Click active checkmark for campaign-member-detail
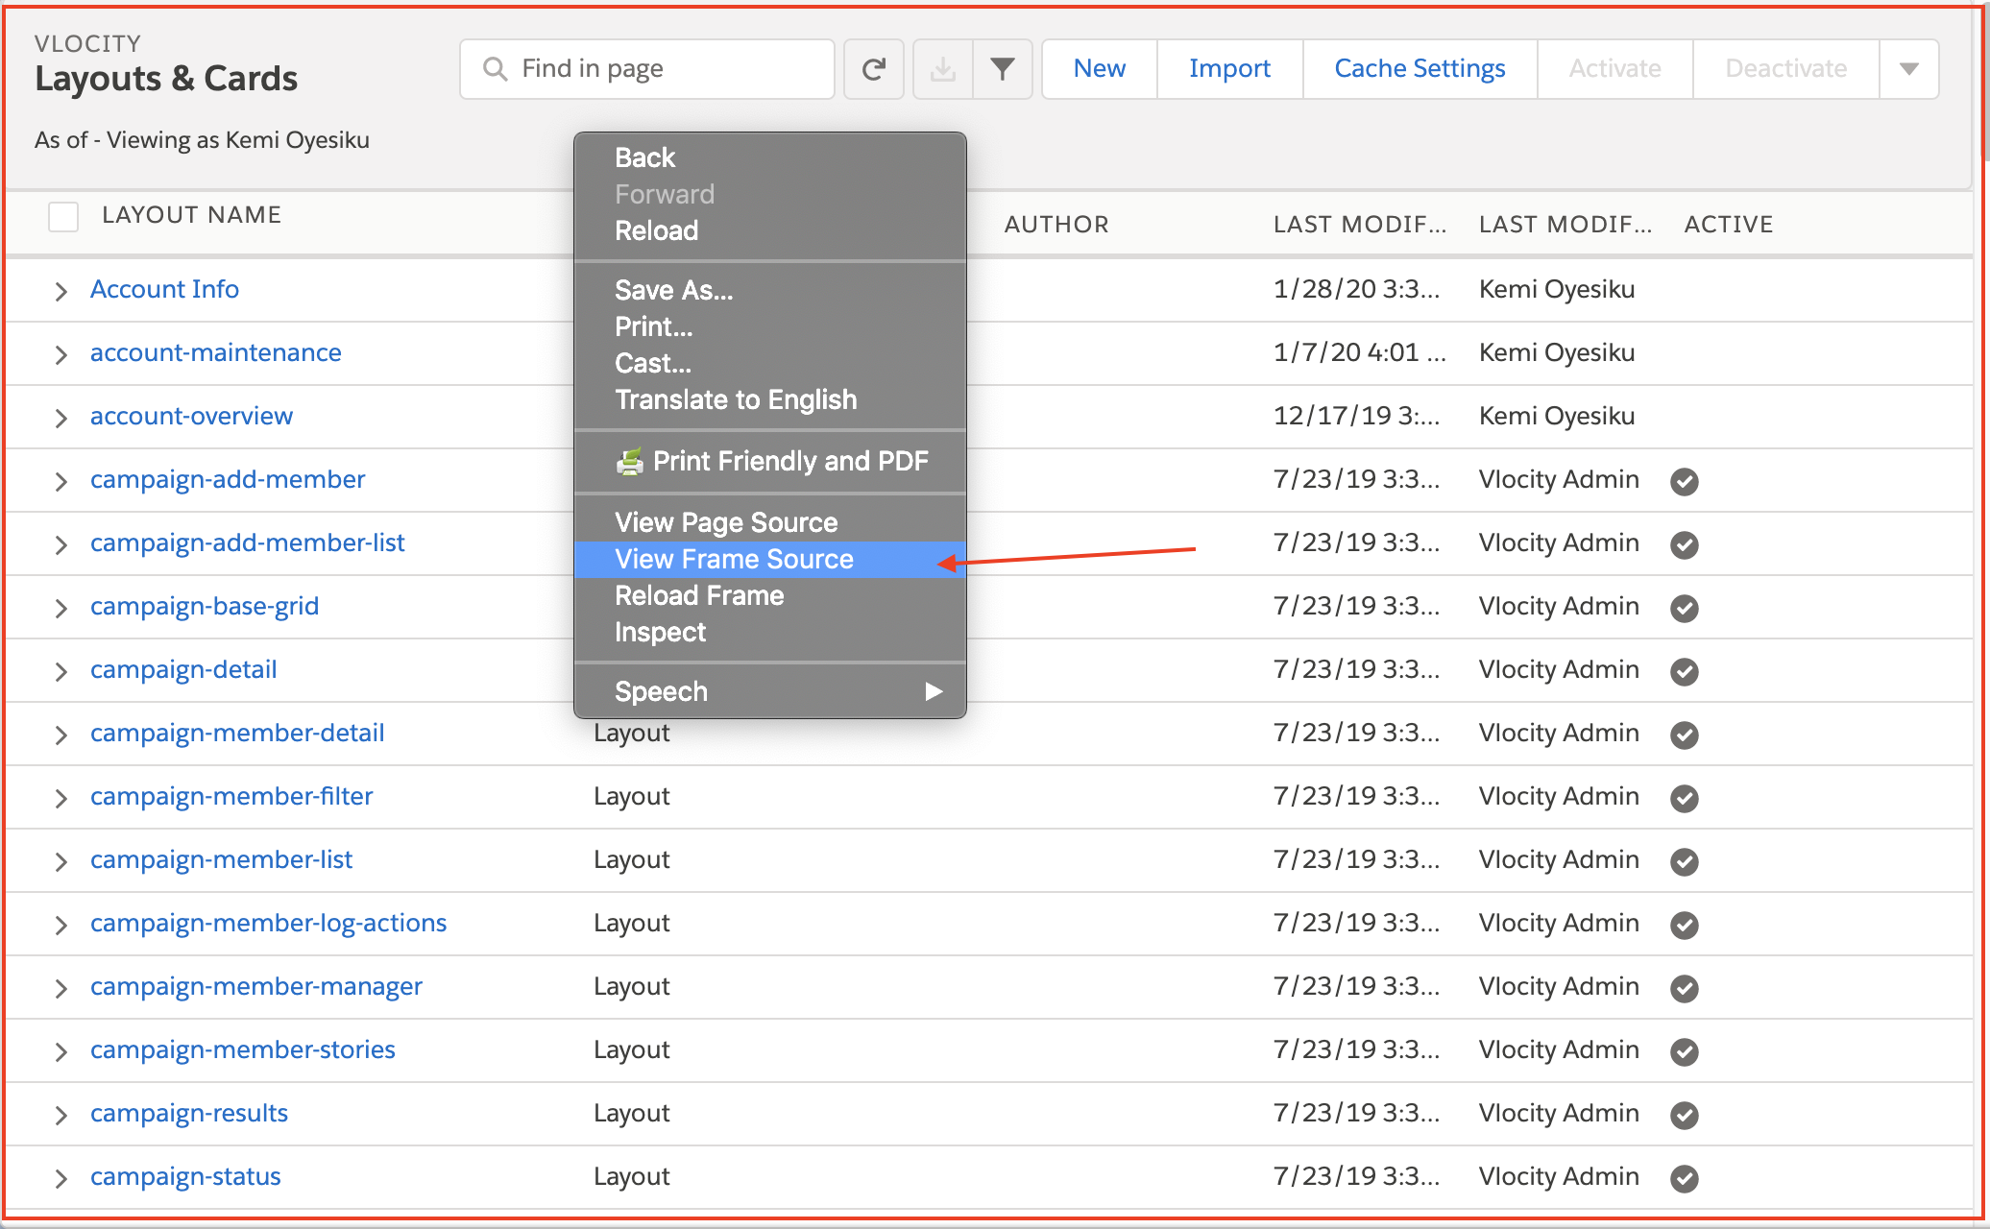Screen dimensions: 1990x1229 pyautogui.click(x=1685, y=735)
